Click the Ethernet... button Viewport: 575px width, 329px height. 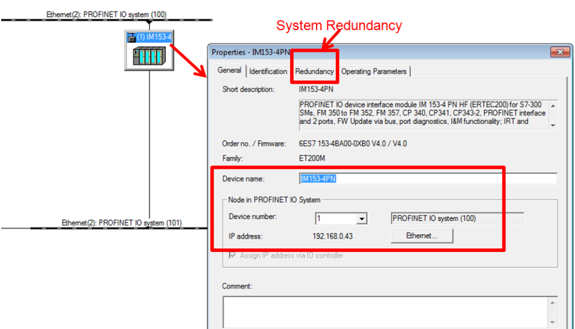[x=422, y=236]
